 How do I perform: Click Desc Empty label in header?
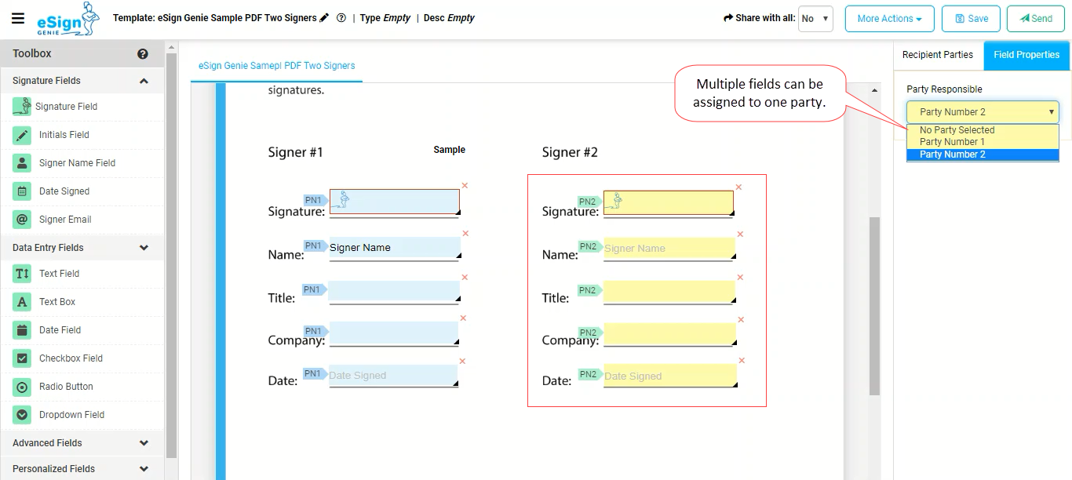point(449,18)
